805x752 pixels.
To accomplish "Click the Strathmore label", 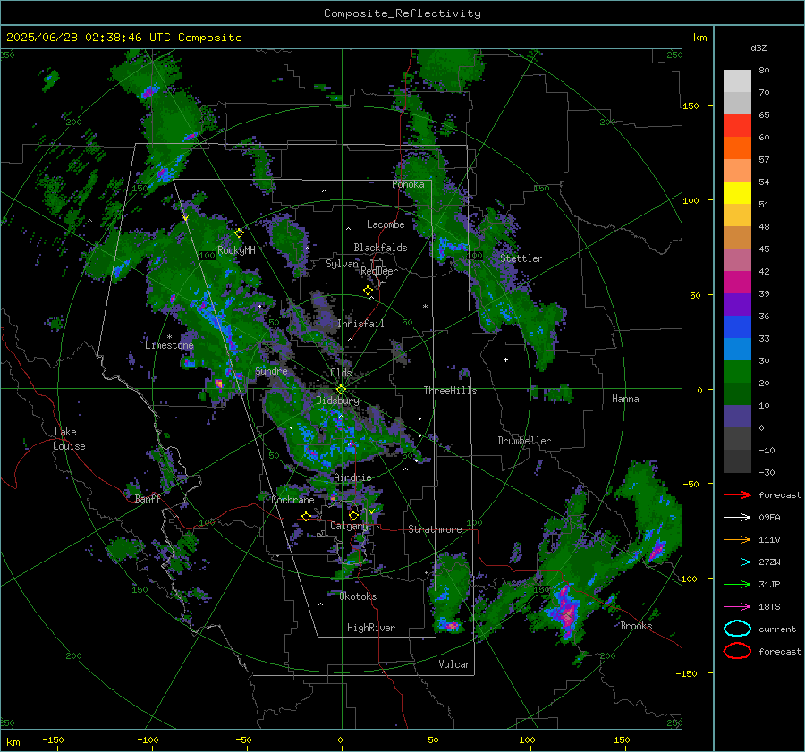I will pyautogui.click(x=435, y=529).
